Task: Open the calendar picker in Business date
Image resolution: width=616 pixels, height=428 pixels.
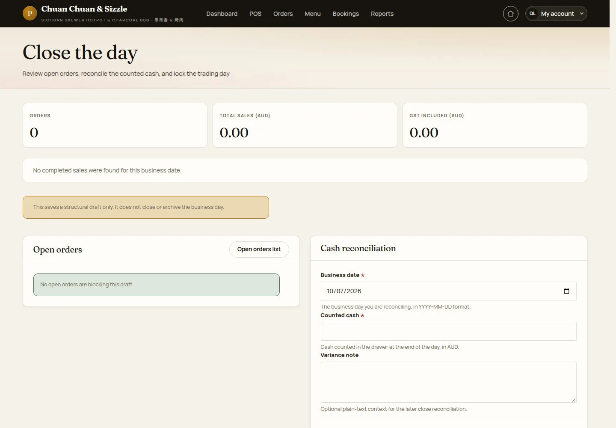Action: tap(566, 291)
